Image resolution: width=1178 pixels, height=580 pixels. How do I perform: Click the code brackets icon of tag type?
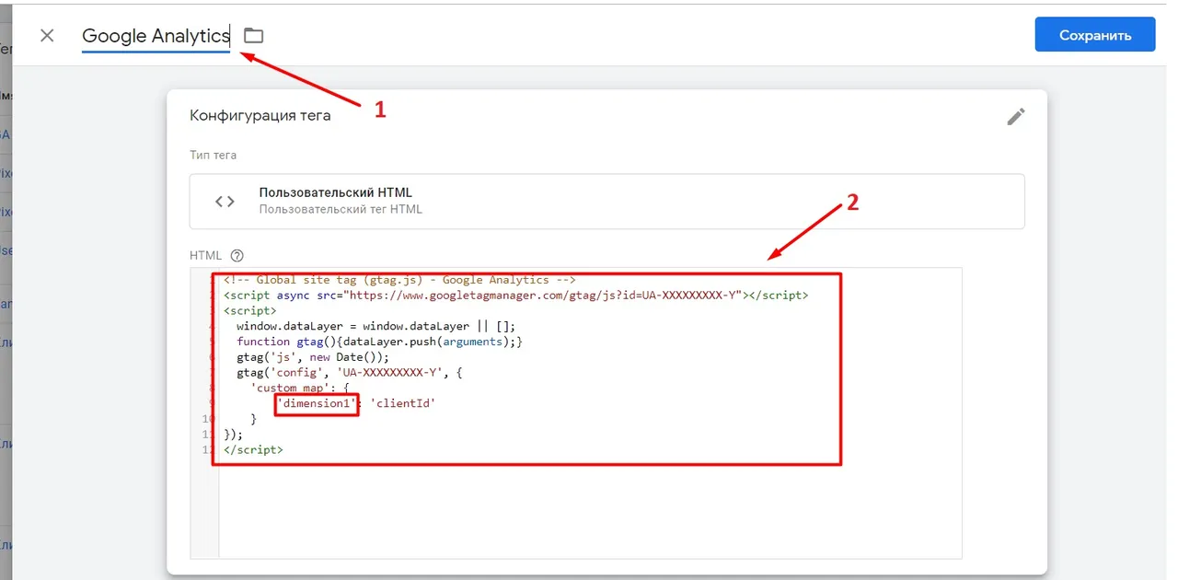point(225,202)
